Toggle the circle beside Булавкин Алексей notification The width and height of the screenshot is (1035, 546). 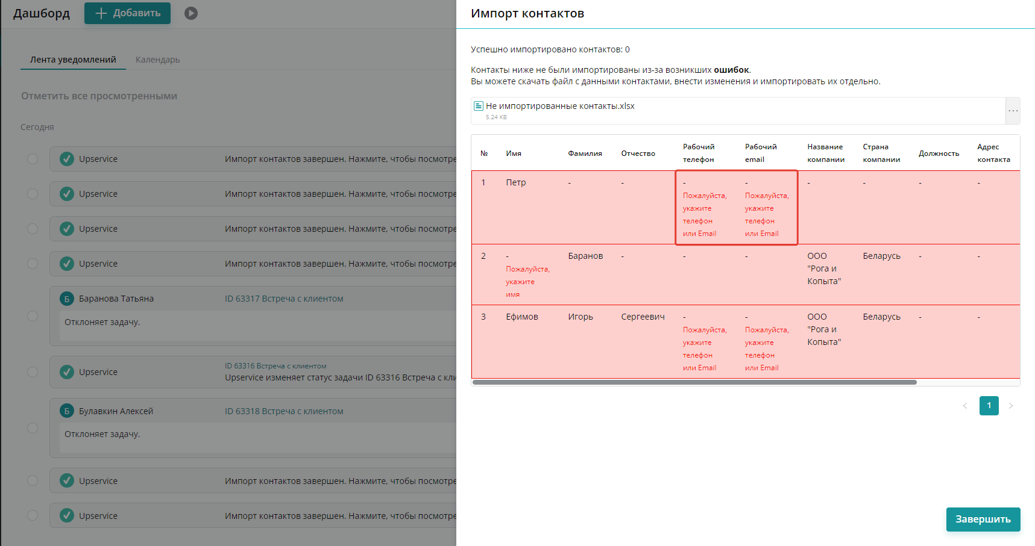point(33,428)
